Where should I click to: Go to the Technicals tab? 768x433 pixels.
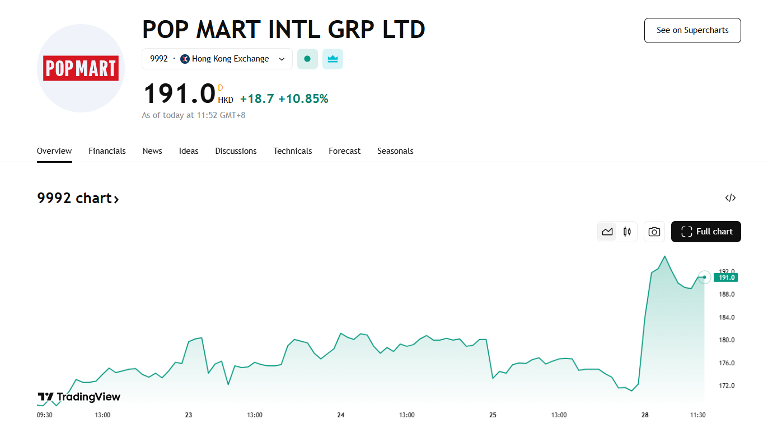tap(293, 151)
